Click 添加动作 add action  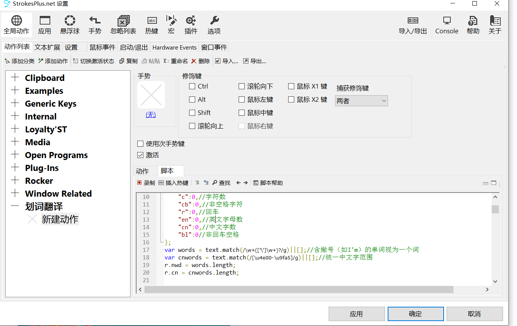53,61
